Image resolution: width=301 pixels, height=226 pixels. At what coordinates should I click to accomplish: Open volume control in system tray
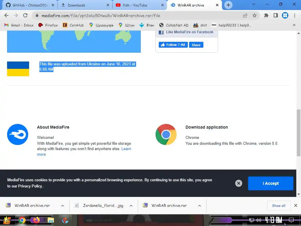pos(259,220)
